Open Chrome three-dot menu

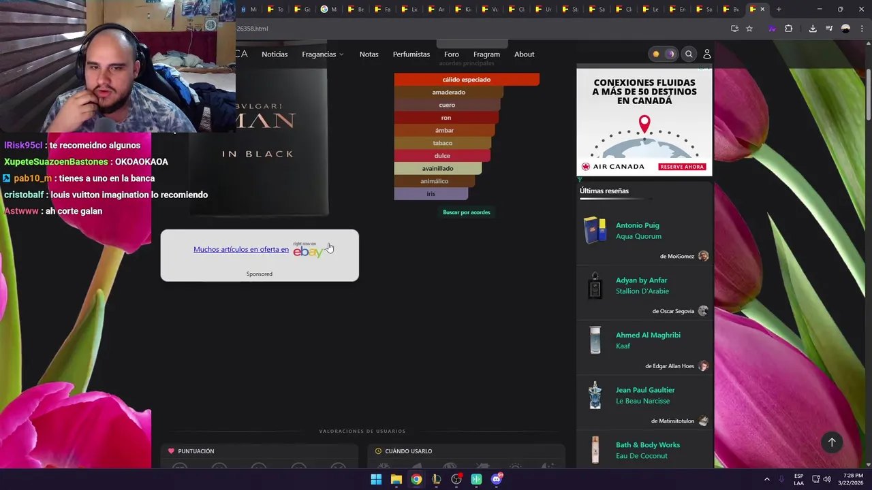tap(862, 29)
